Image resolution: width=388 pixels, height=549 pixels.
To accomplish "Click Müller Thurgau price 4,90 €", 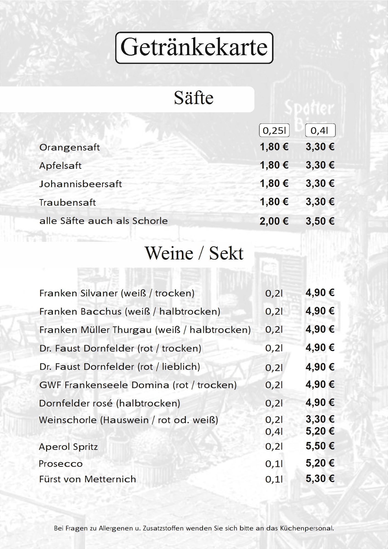I will (x=320, y=329).
